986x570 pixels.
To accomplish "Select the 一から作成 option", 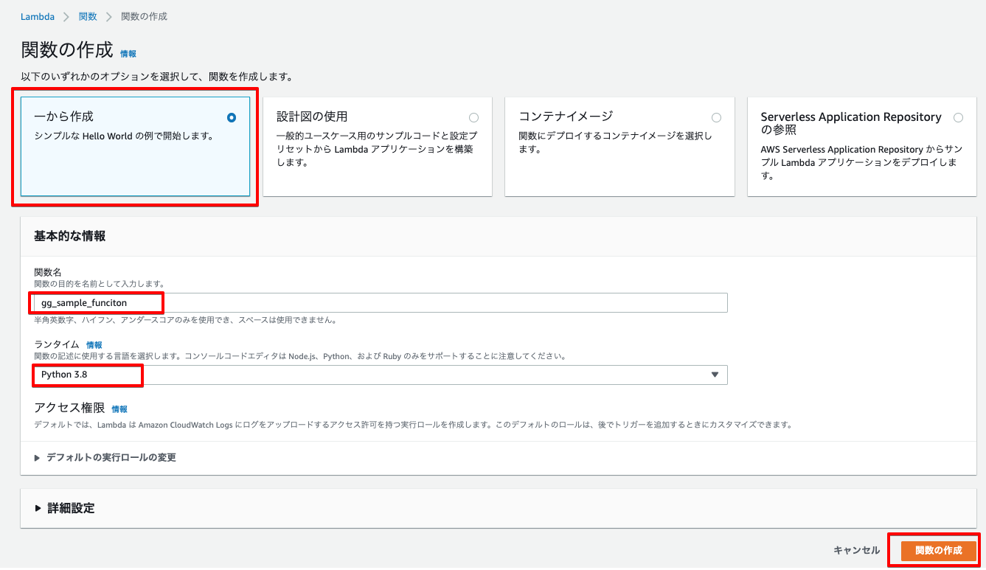I will pos(231,116).
